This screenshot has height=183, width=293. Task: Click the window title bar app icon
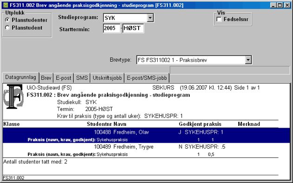(6, 5)
